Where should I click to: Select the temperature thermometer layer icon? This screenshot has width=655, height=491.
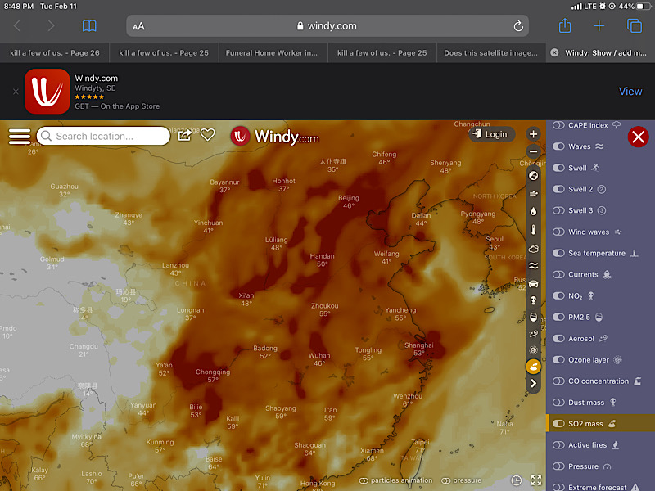pyautogui.click(x=534, y=230)
